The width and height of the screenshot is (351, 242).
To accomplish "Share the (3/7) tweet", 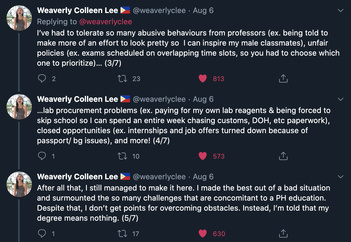I will [x=283, y=78].
